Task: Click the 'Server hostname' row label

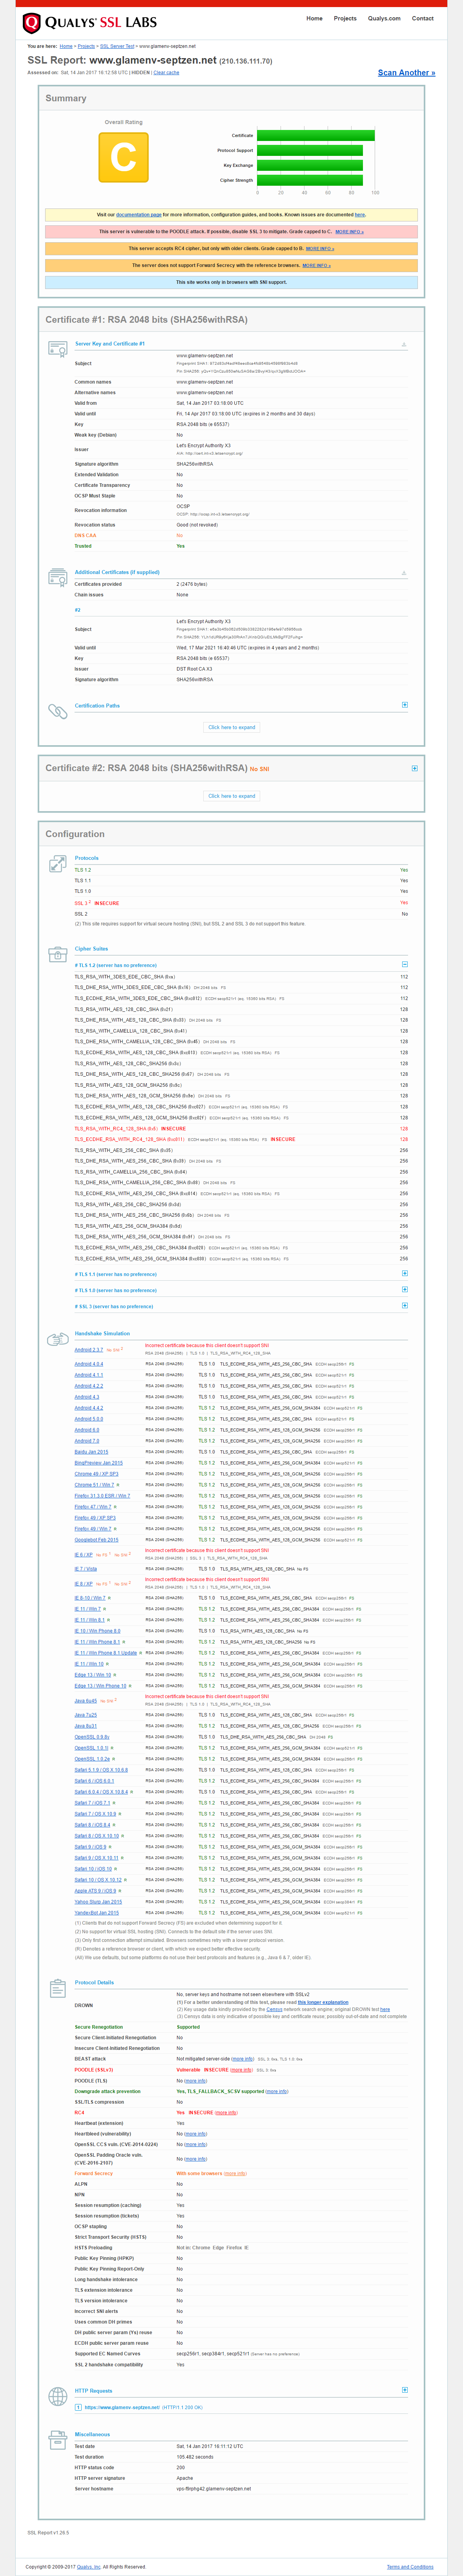Action: pos(94,2489)
